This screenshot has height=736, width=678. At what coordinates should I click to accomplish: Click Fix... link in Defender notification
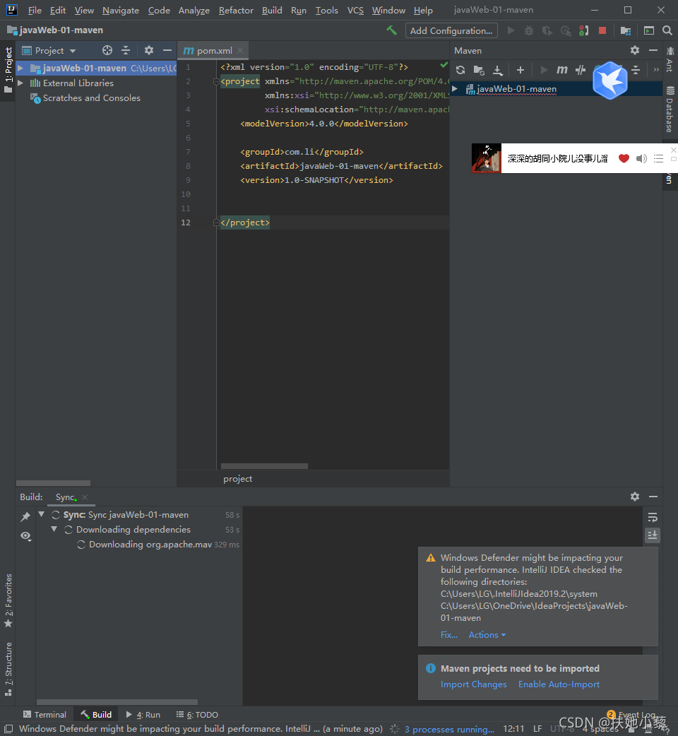coord(449,634)
